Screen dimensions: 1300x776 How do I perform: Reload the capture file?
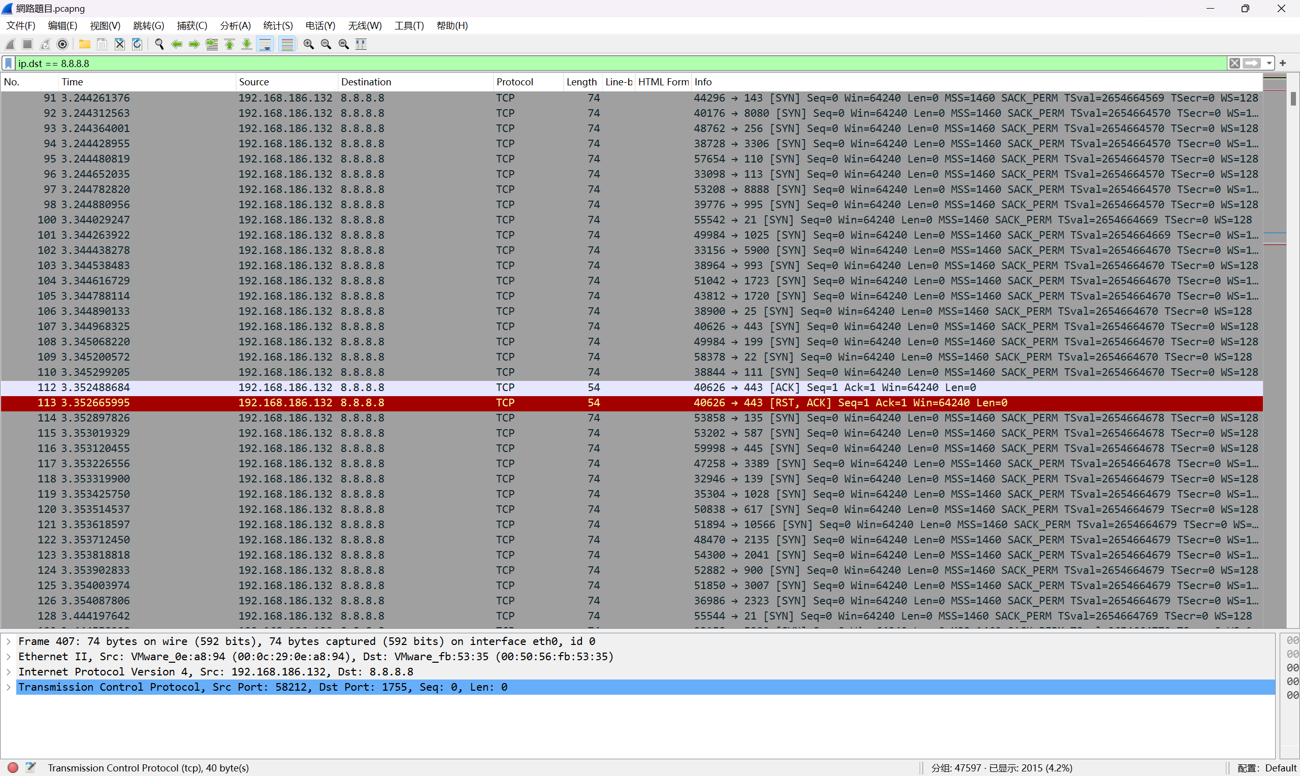pos(137,45)
